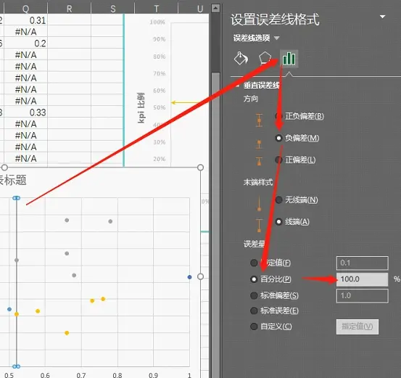This screenshot has width=401, height=378.
Task: Click the no-cap end style icon
Action: [259, 204]
